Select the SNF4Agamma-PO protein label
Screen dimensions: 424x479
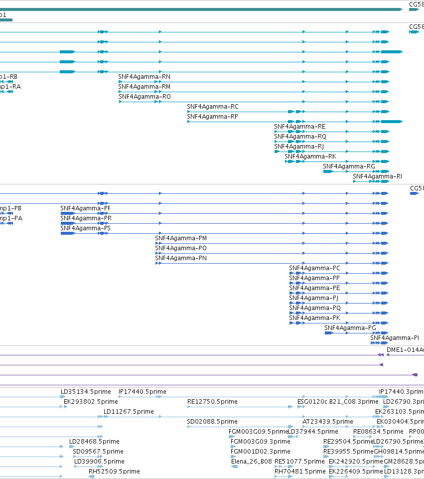[181, 248]
